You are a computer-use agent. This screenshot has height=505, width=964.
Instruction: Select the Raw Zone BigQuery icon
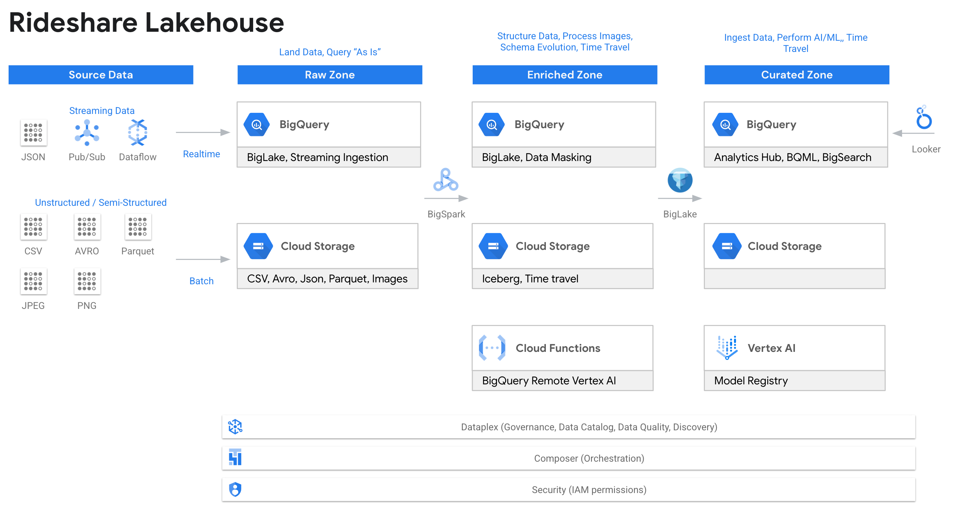pos(257,124)
